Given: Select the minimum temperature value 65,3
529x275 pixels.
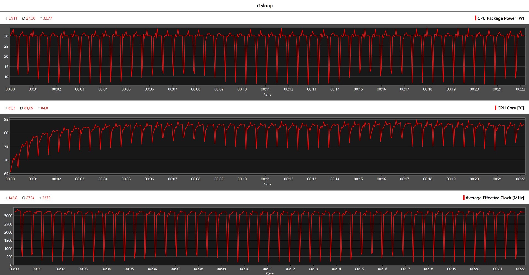Looking at the screenshot, I should click(12, 108).
